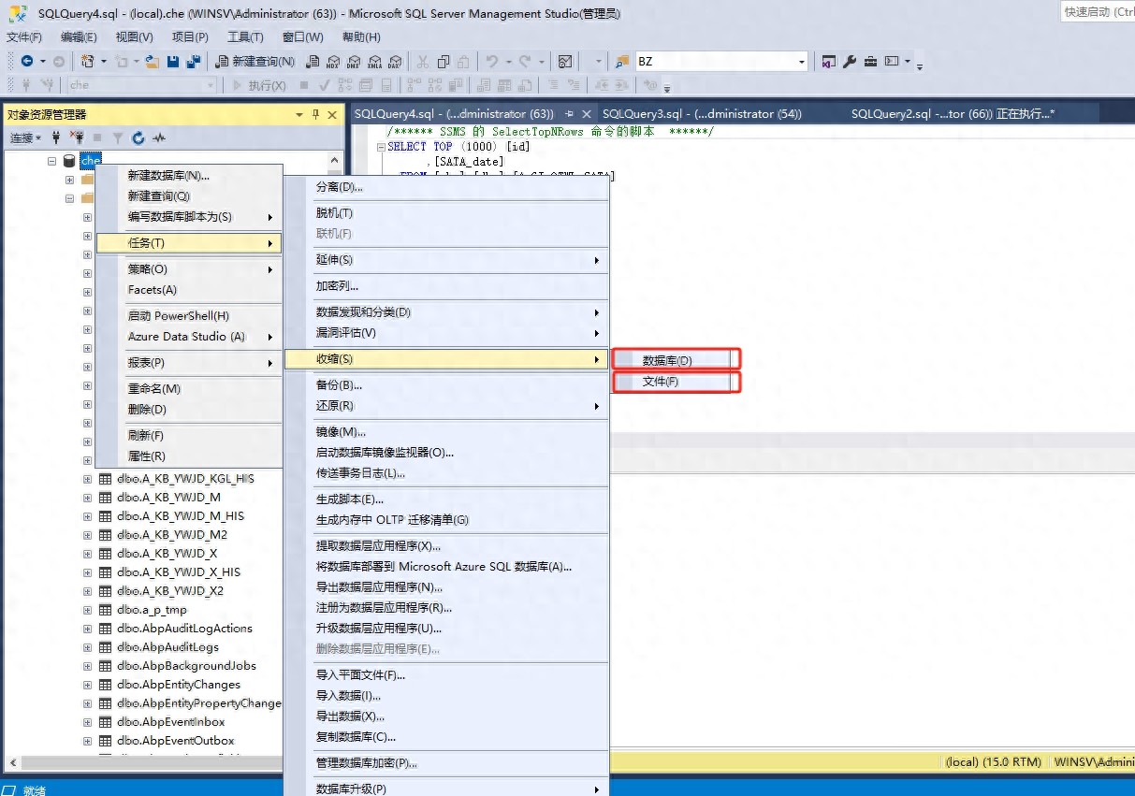This screenshot has height=796, width=1135.
Task: Pin the Object Explorer panel
Action: (316, 114)
